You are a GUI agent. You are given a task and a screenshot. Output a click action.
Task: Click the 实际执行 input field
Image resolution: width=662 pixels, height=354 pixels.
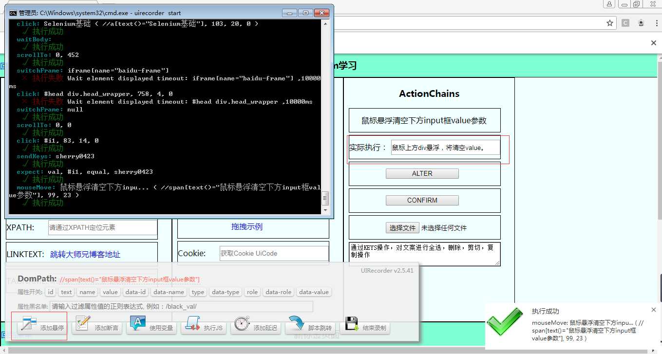[446, 148]
